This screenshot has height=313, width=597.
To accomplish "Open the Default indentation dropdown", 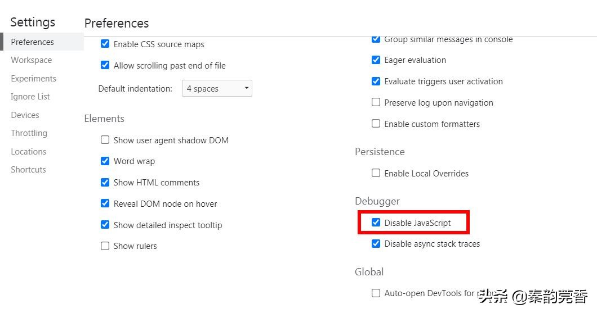I will click(x=217, y=89).
